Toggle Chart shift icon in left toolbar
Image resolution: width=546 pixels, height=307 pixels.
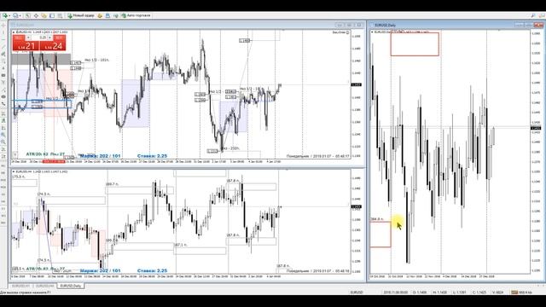(3, 156)
